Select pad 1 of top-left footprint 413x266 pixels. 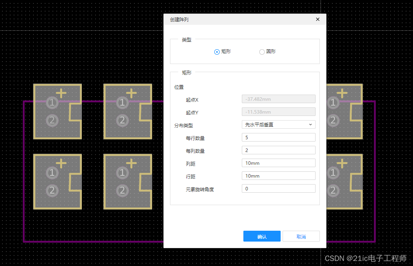click(52, 103)
